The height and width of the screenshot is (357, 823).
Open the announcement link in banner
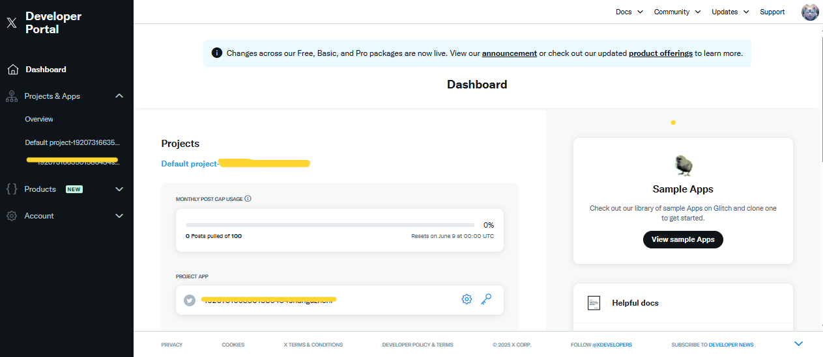(x=510, y=53)
